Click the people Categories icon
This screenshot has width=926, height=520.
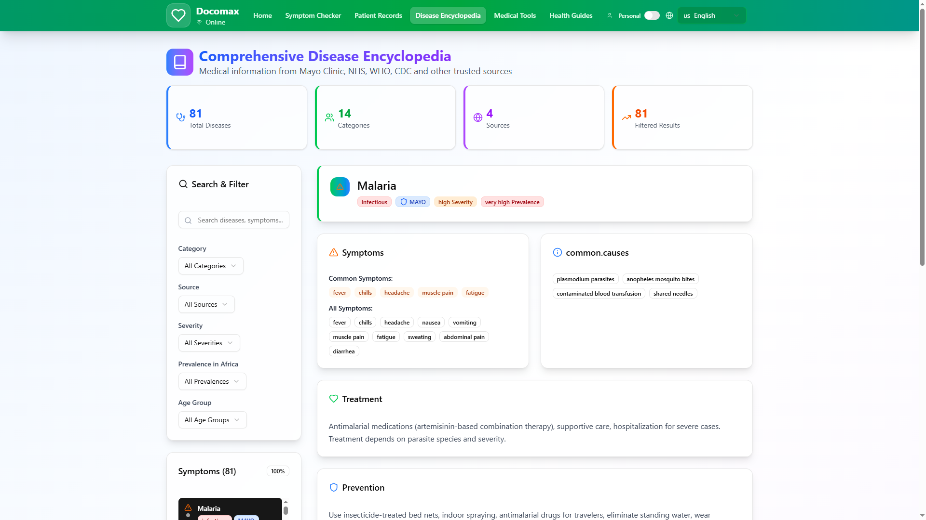click(329, 117)
